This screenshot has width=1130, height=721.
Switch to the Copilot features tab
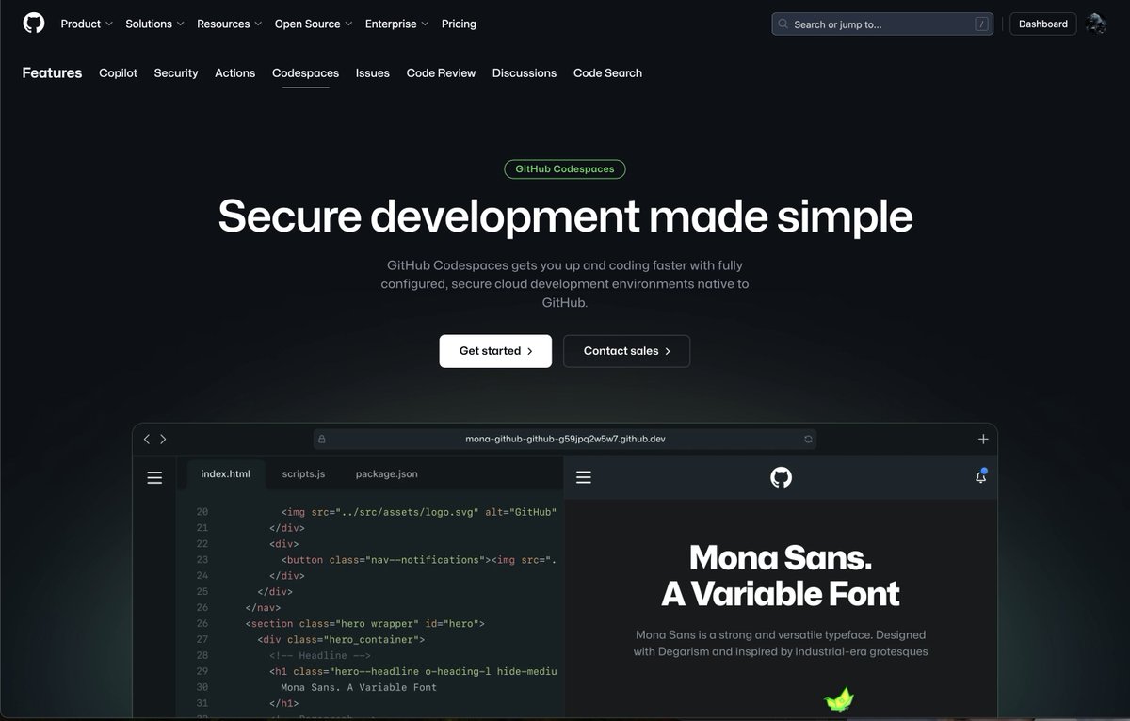click(118, 72)
